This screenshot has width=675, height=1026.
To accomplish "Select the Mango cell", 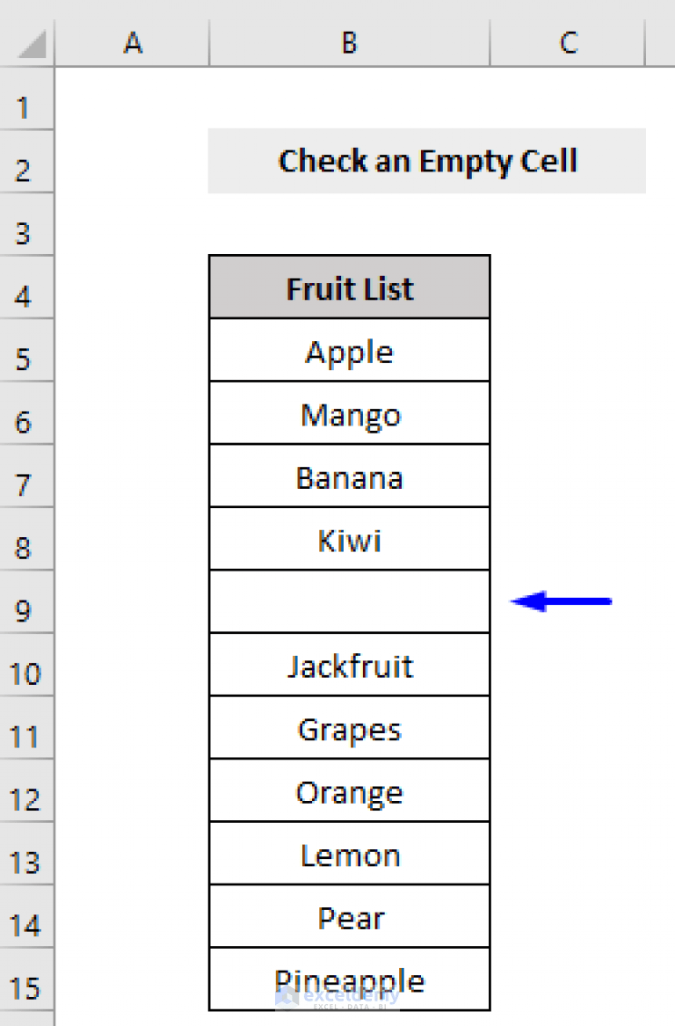I will (349, 413).
